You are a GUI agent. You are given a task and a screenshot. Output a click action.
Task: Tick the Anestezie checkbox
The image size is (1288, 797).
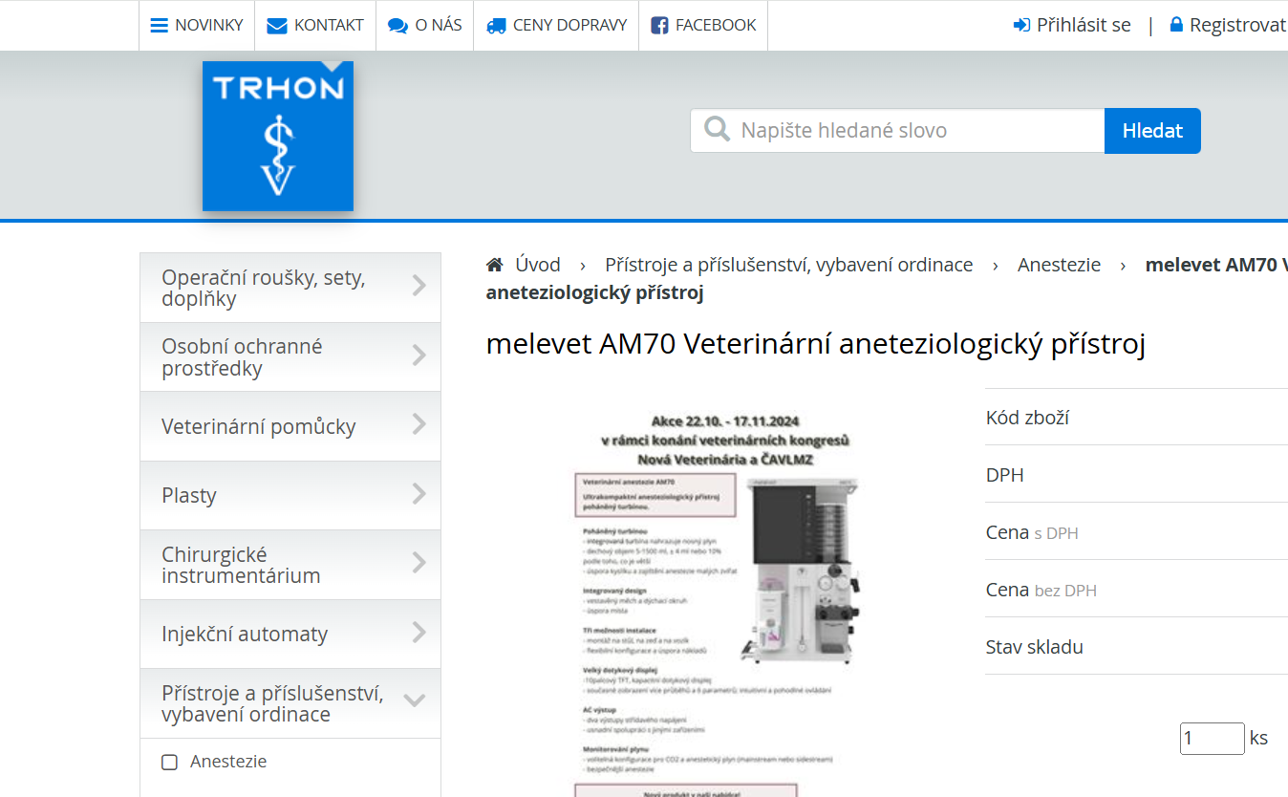coord(170,763)
